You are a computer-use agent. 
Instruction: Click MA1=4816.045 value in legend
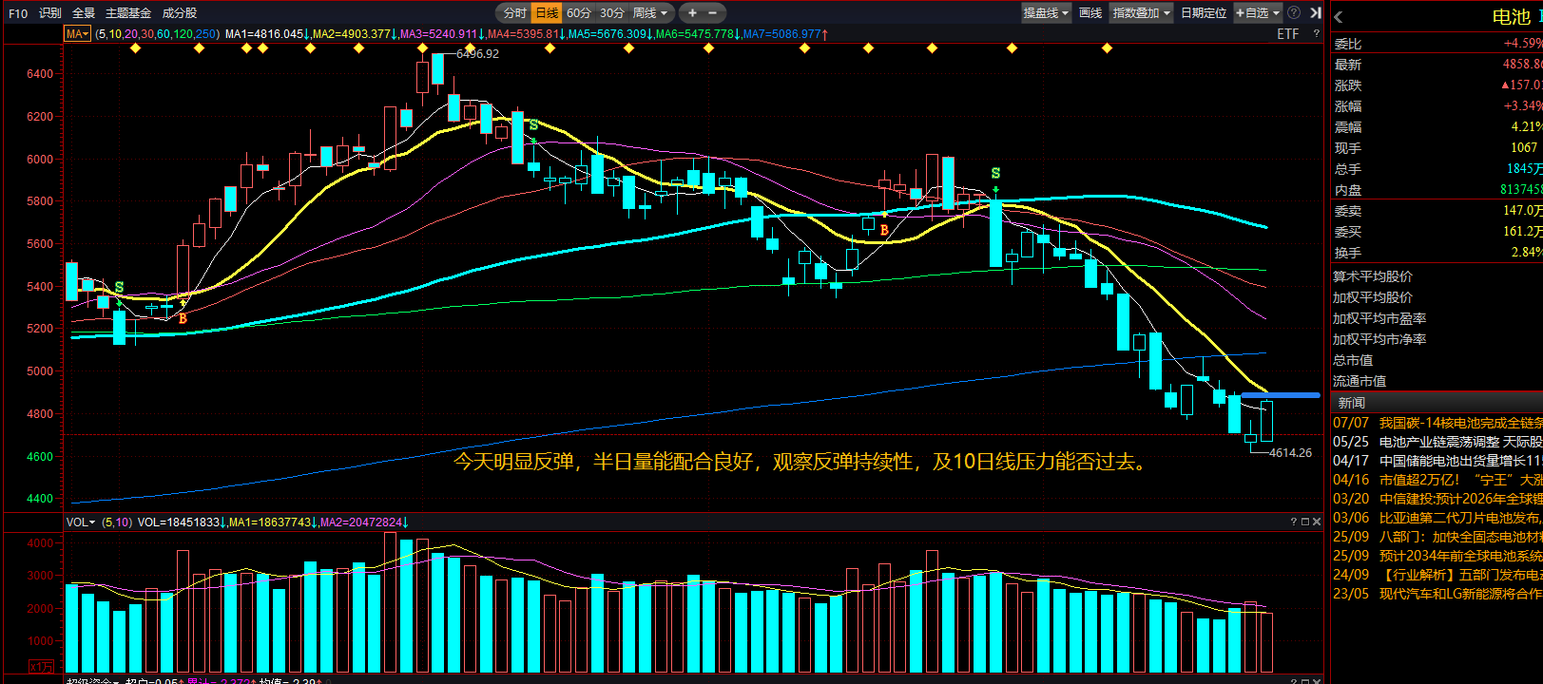tap(264, 34)
